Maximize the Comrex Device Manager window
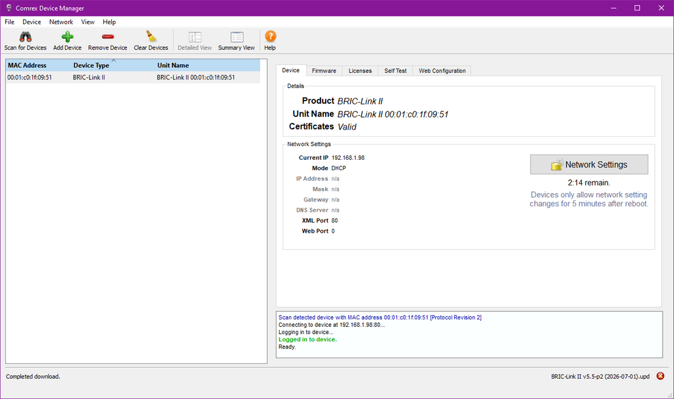This screenshot has height=399, width=674. click(x=637, y=8)
